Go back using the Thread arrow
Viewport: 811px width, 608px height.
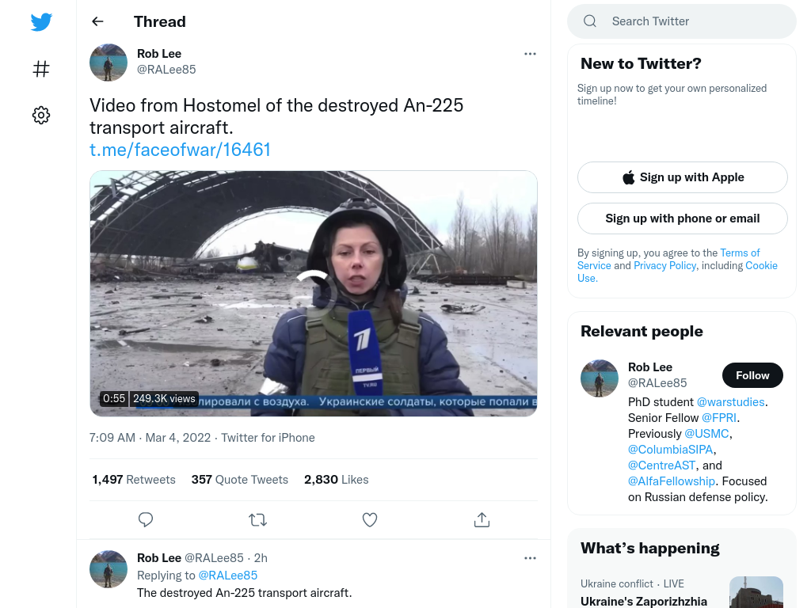pos(97,21)
